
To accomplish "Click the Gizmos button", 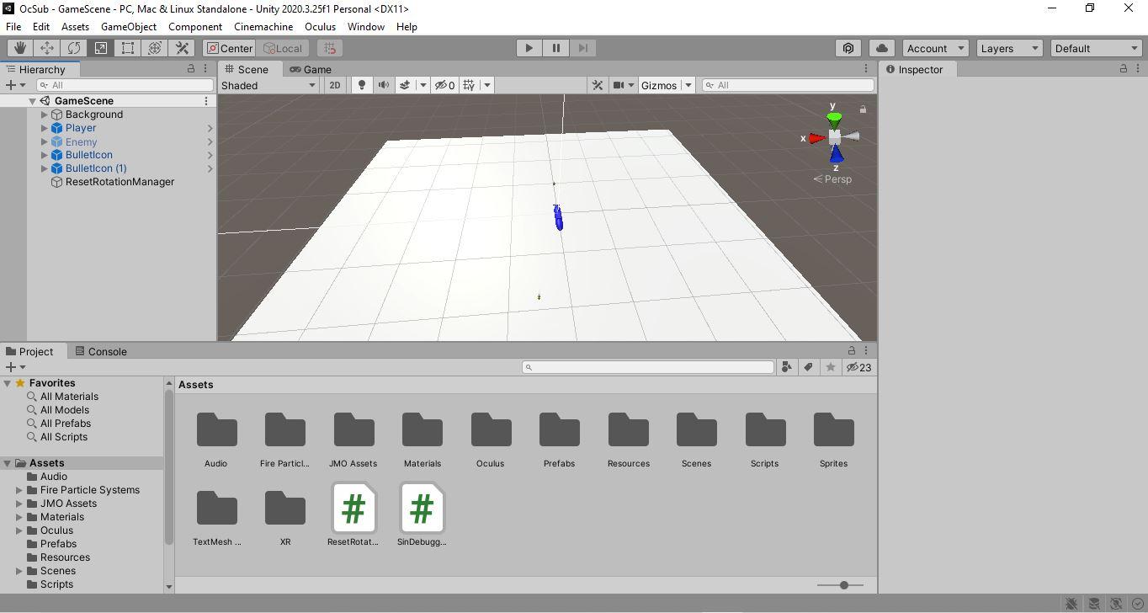I will [659, 85].
